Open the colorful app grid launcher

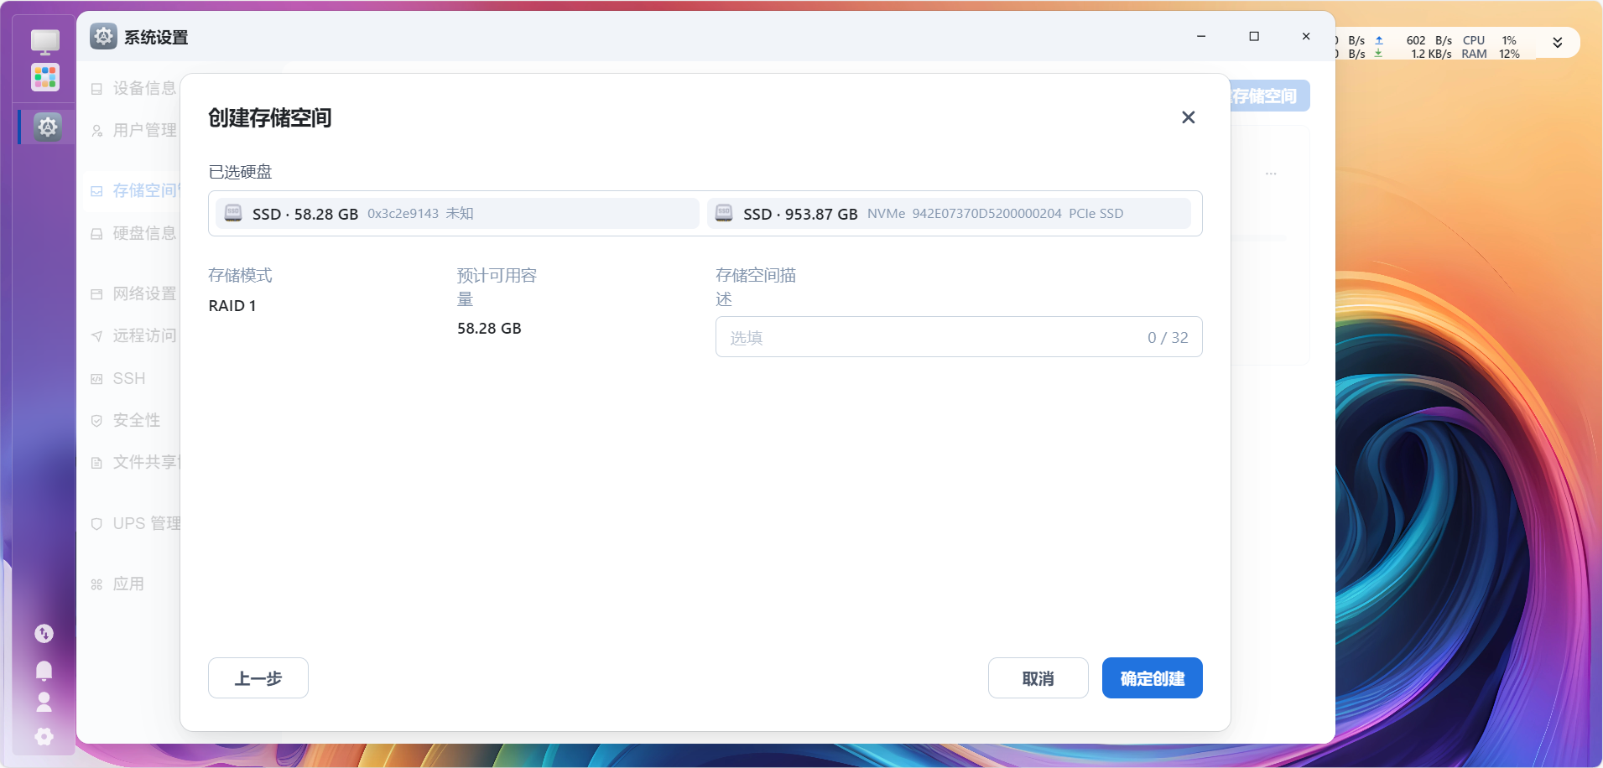45,77
